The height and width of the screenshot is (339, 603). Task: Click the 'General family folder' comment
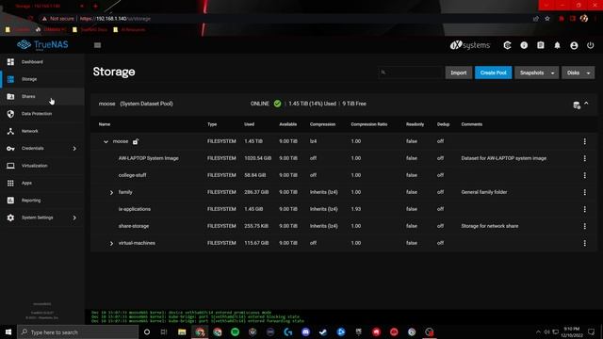click(484, 192)
